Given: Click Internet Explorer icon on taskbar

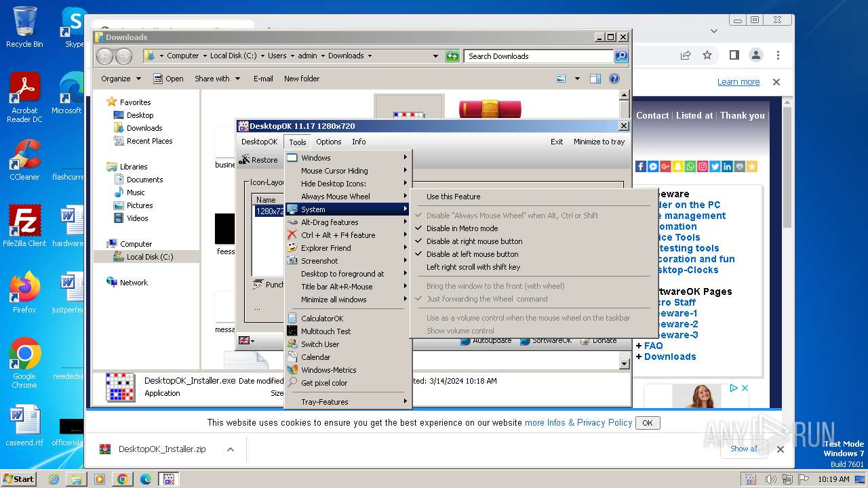Looking at the screenshot, I should 54,479.
